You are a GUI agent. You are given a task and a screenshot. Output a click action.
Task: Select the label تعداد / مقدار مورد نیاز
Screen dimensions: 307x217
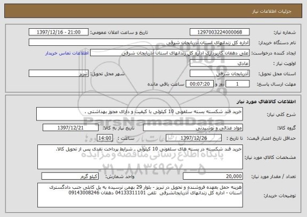[x=273, y=176]
